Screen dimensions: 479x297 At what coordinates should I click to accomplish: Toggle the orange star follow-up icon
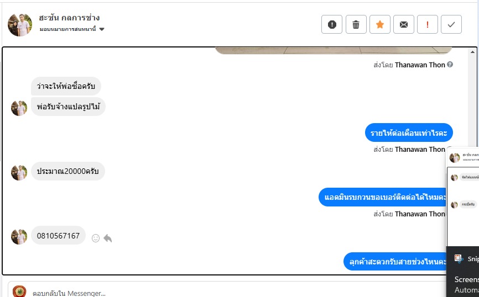pyautogui.click(x=380, y=24)
